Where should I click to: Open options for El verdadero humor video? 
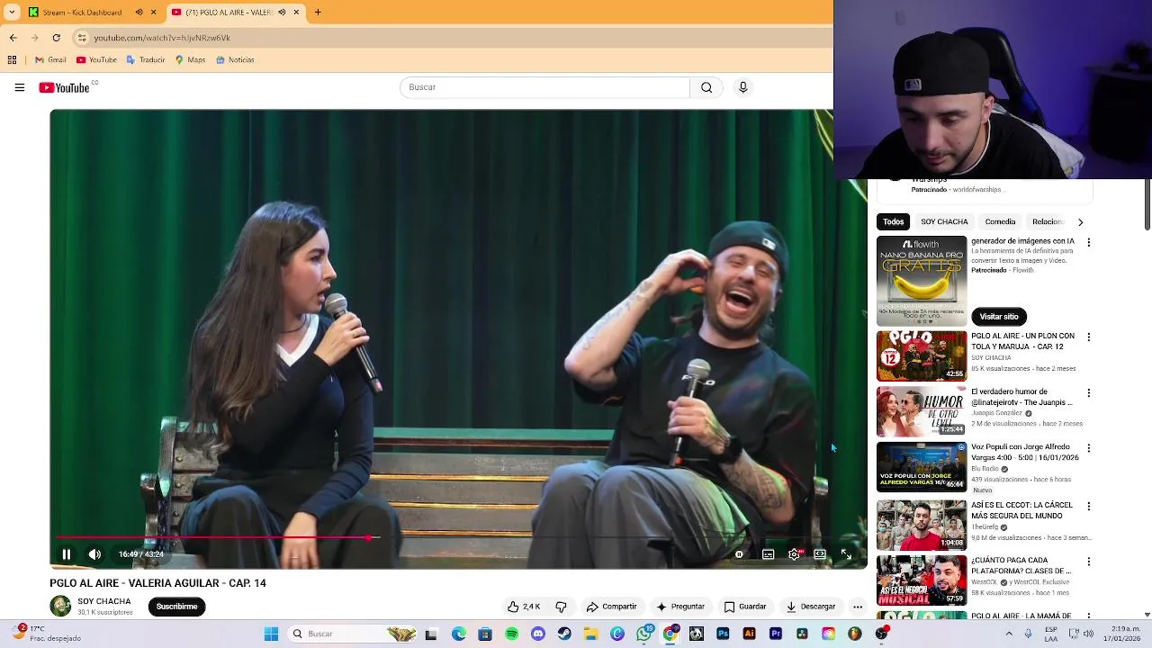tap(1089, 393)
